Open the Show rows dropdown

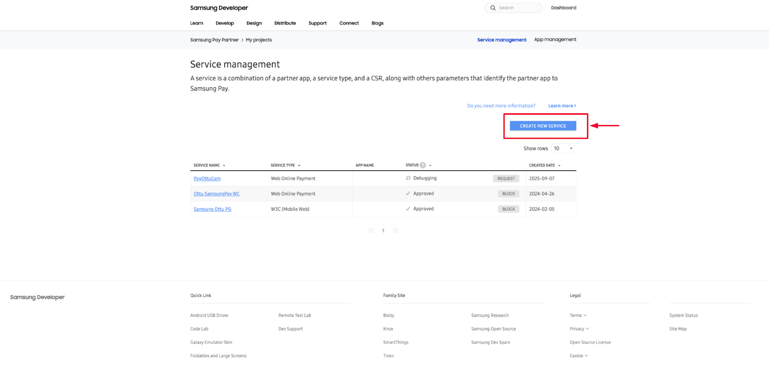click(563, 149)
